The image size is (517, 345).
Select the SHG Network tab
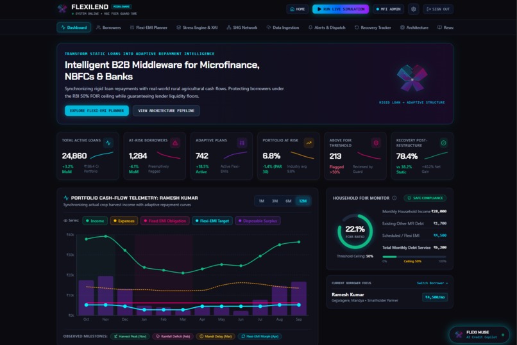(242, 28)
